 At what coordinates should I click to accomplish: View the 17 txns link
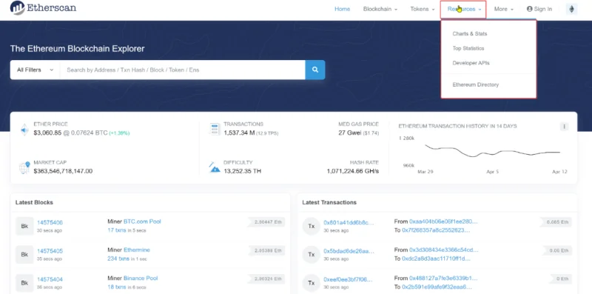pos(116,230)
